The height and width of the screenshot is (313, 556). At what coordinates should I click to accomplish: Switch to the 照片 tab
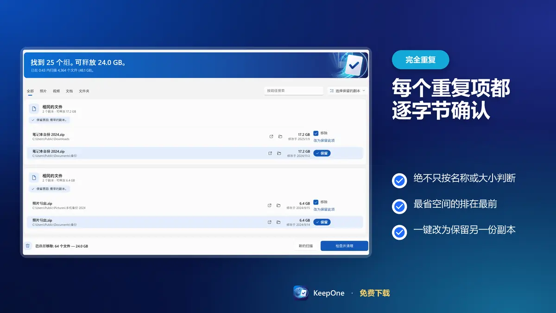point(43,91)
